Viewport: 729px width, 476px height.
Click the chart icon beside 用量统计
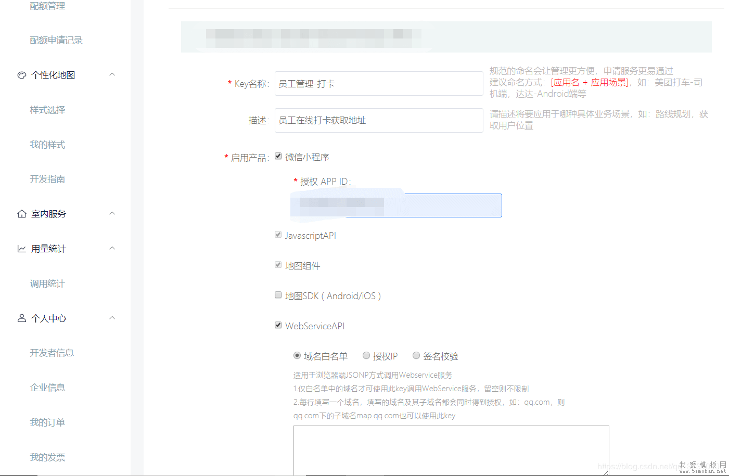click(x=22, y=249)
